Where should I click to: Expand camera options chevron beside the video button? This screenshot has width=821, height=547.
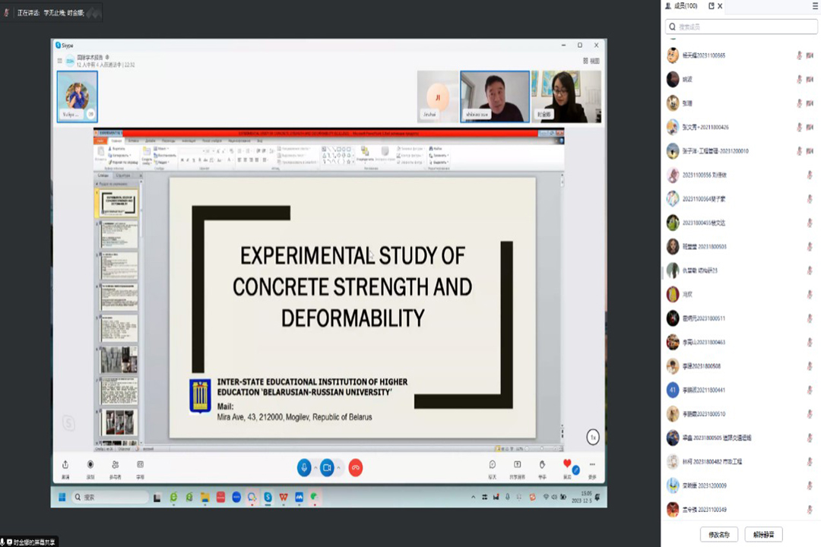coord(338,467)
